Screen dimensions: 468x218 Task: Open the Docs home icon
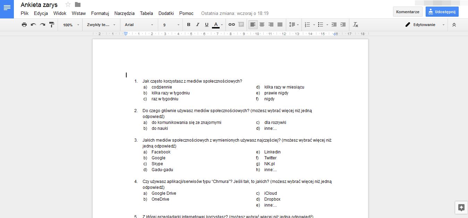pos(7,9)
